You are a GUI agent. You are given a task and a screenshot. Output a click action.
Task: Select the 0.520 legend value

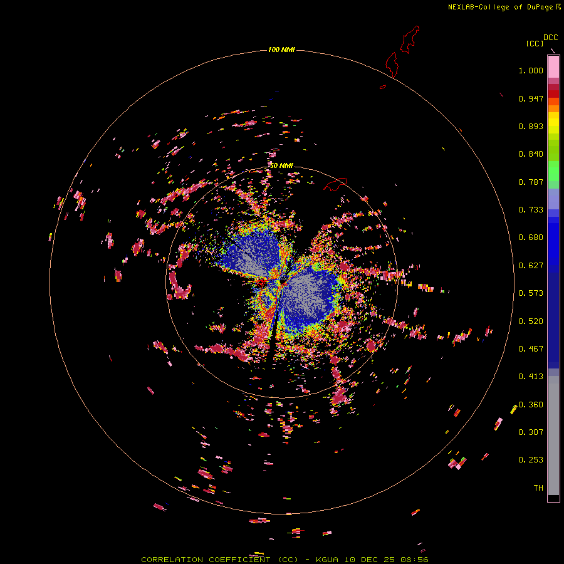point(531,321)
